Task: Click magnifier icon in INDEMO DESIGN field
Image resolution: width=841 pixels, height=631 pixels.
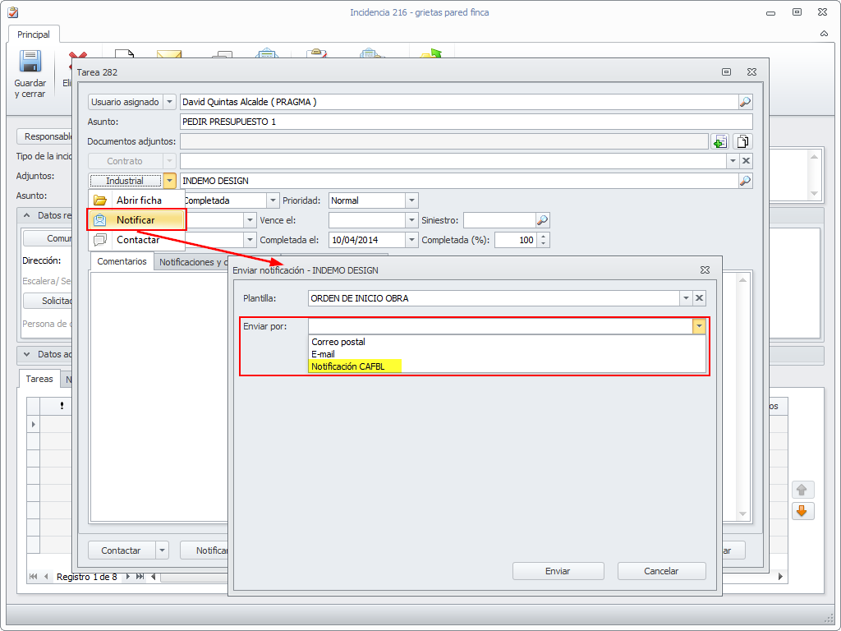Action: [x=745, y=181]
